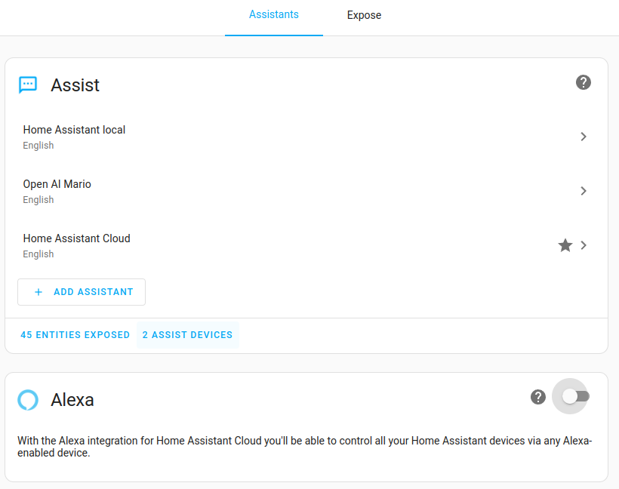This screenshot has height=489, width=619.
Task: Select the Home Assistant local assistant name
Action: tap(74, 130)
